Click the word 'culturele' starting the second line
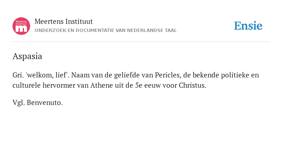The width and height of the screenshot is (282, 141). (26, 86)
